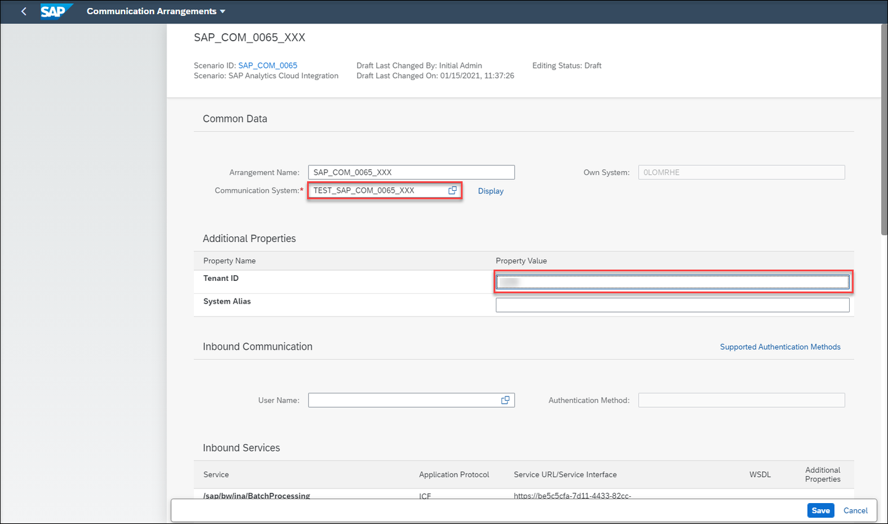This screenshot has height=524, width=888.
Task: Click the Scenario: SAP Analytics Cloud Integration text
Action: pyautogui.click(x=266, y=76)
